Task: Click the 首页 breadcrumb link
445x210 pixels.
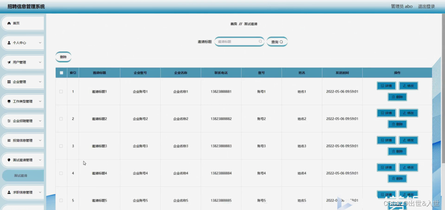Action: (234, 24)
